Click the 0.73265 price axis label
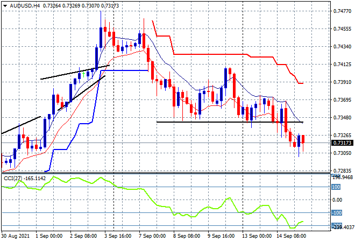Screen dimensions: 355x242 (342, 136)
